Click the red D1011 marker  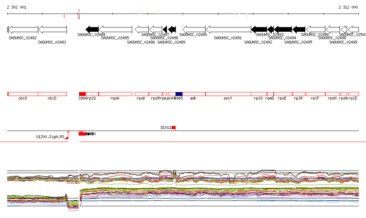(x=173, y=128)
